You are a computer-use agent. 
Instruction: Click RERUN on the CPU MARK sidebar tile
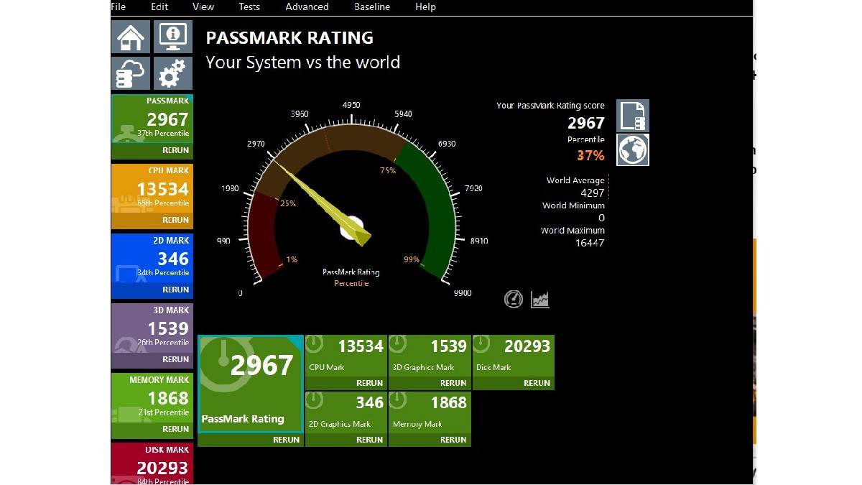(175, 219)
